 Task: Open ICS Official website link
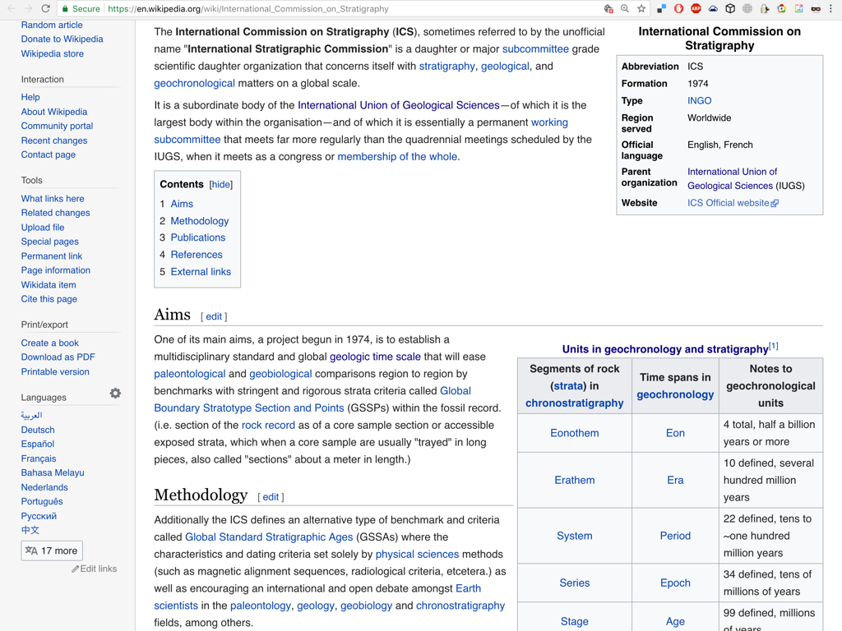[x=729, y=203]
